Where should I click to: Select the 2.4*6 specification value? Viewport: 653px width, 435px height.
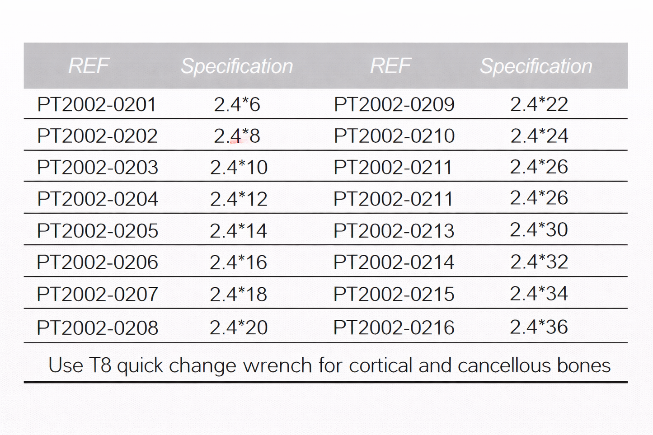point(237,104)
